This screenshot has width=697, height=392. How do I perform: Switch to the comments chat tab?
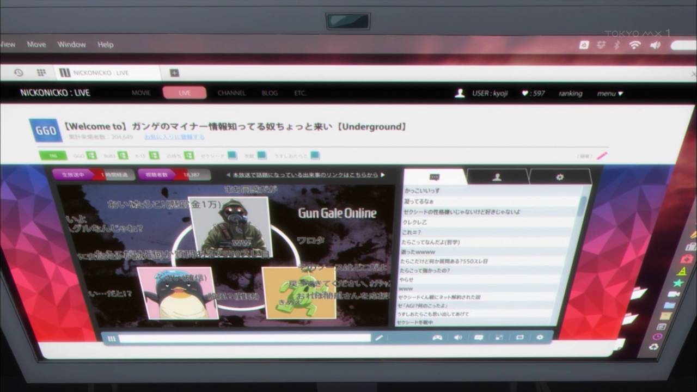435,177
